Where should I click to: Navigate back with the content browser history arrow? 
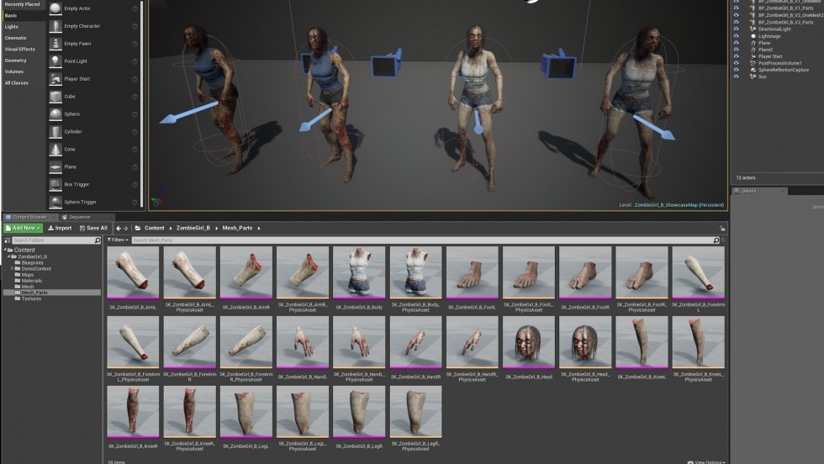pyautogui.click(x=119, y=229)
